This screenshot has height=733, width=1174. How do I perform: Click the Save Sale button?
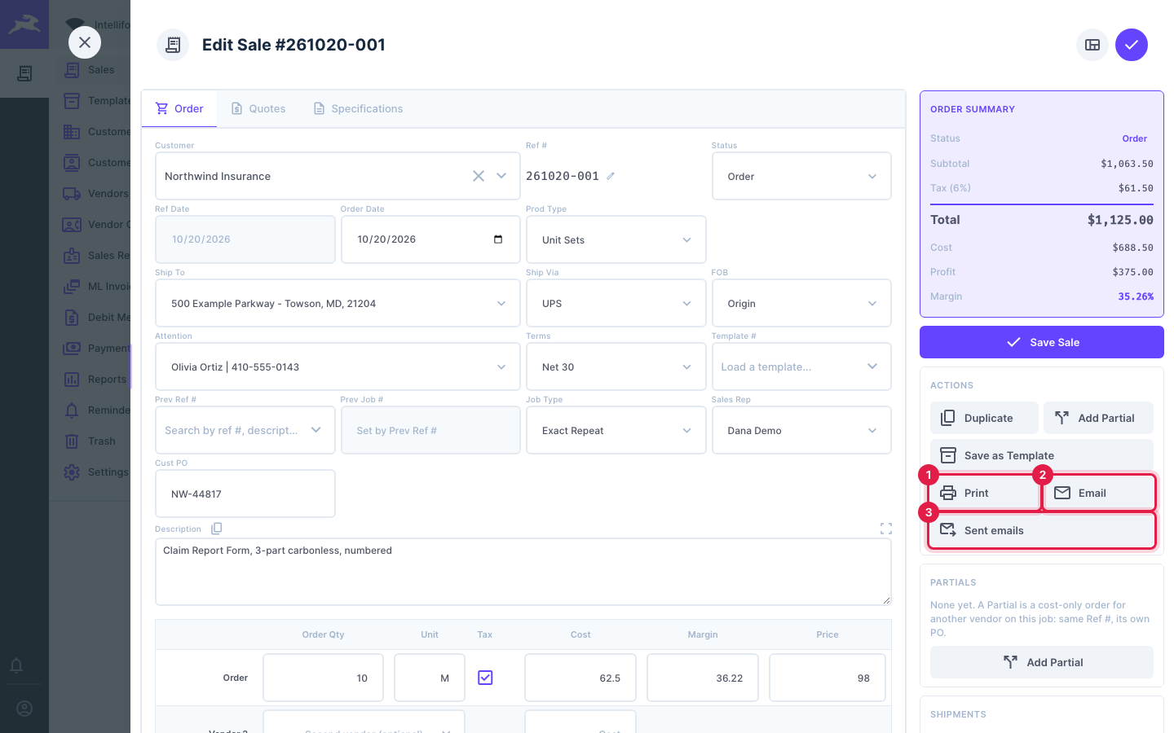point(1042,342)
